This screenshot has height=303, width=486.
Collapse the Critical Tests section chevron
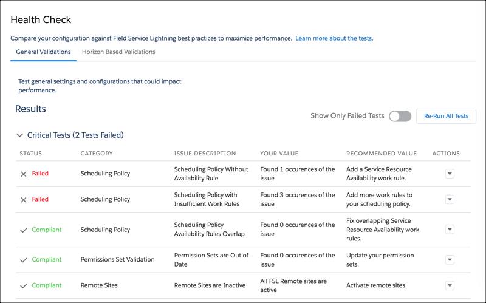coord(20,135)
